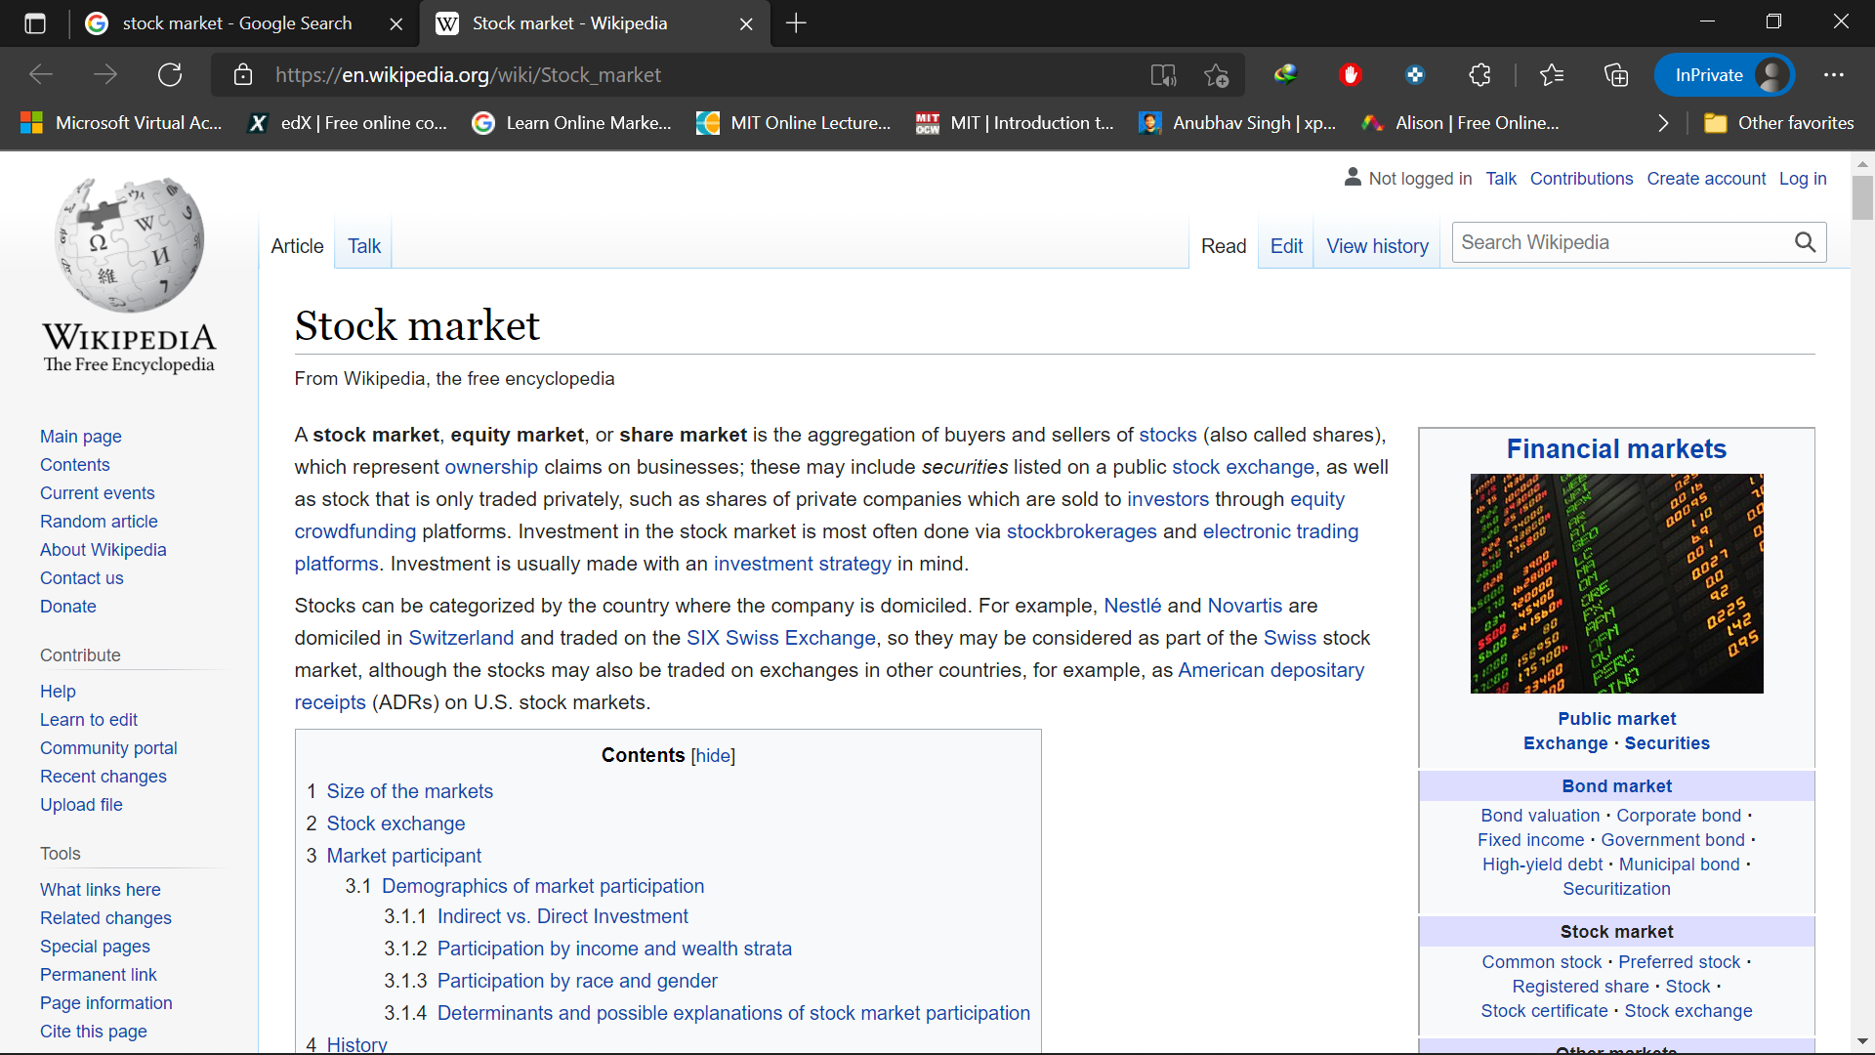Viewport: 1875px width, 1055px height.
Task: Click the red hand ad-blocker extension icon
Action: point(1352,74)
